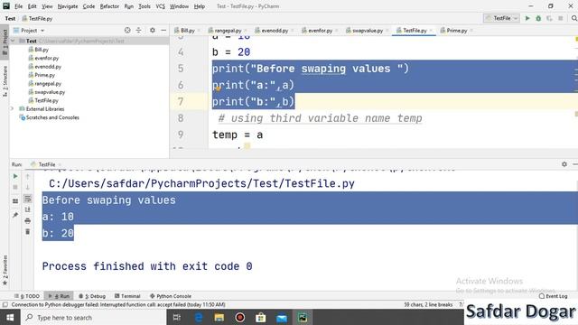Open the Event Log
The image size is (578, 325).
click(x=553, y=296)
